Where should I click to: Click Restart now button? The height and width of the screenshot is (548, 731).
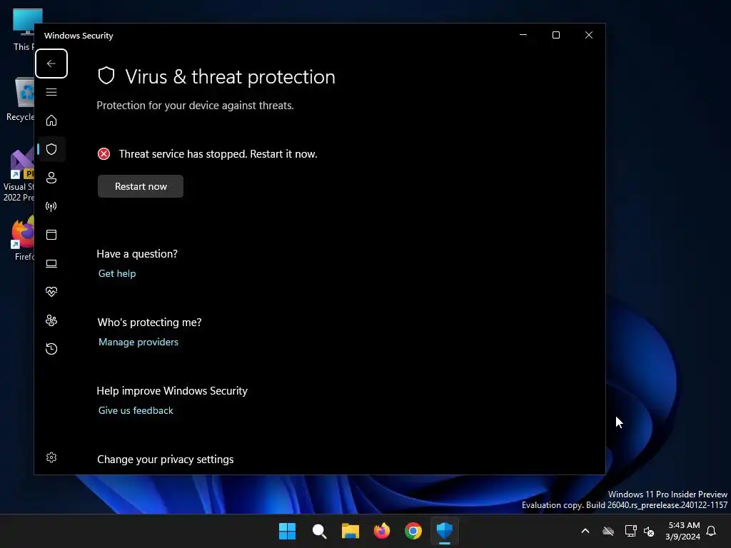tap(141, 186)
